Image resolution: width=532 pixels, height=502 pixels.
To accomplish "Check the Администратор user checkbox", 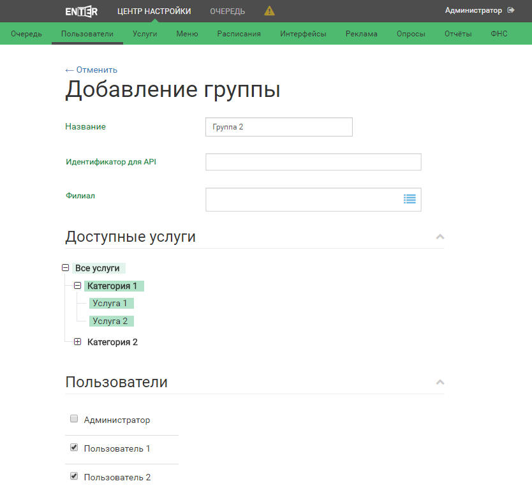I will [x=74, y=419].
